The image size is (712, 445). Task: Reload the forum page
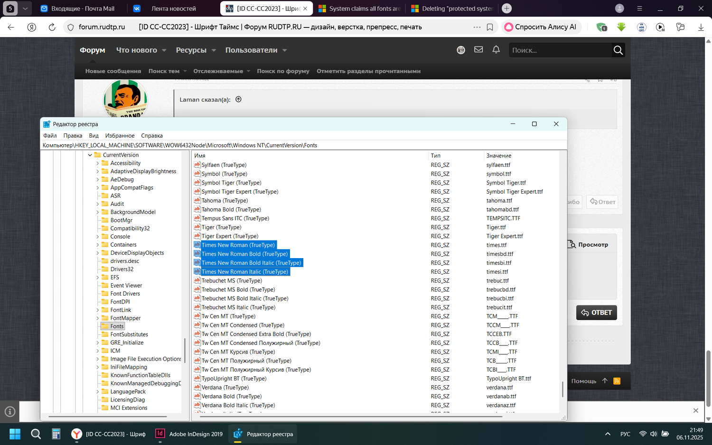52,27
